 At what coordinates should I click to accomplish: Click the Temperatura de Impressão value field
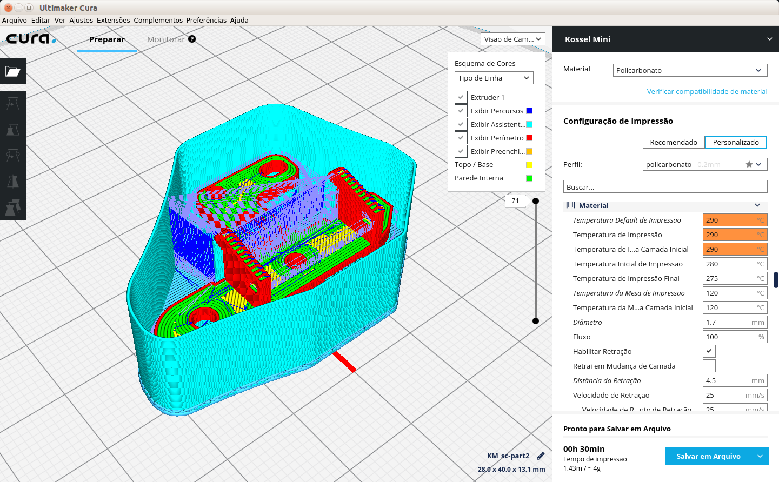735,235
